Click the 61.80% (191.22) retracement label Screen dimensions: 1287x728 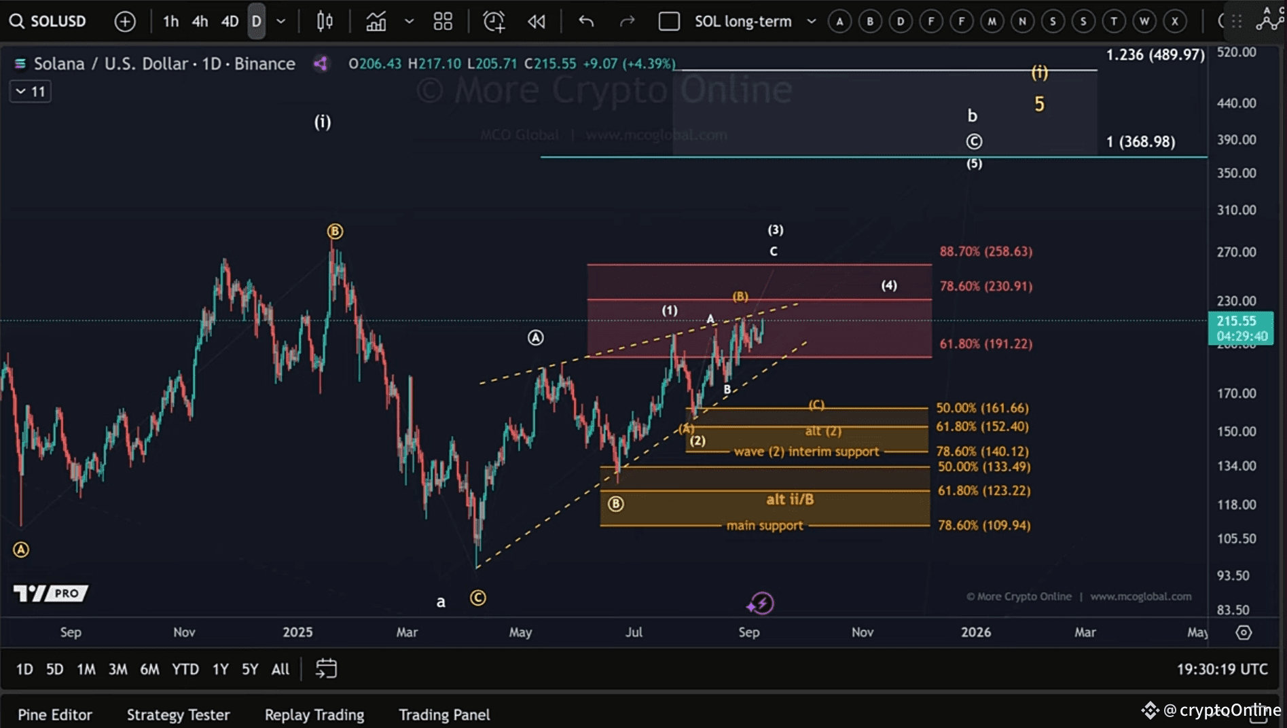[x=986, y=344]
